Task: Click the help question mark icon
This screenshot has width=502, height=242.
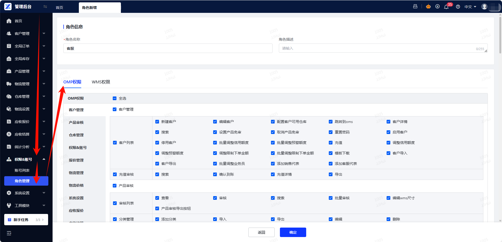Action: pyautogui.click(x=458, y=7)
